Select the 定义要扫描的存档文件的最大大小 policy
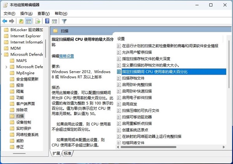Viewport: 233px width, 164px height. click(148, 65)
